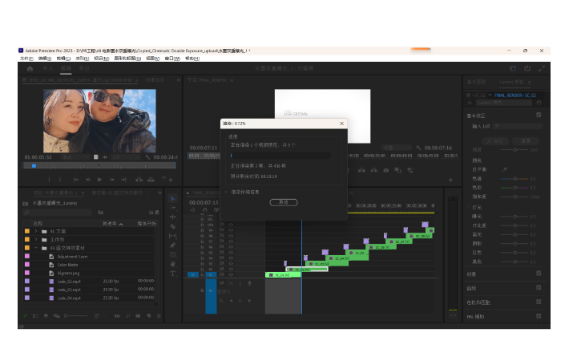Select the Ripple Edit tool
577x361 pixels.
tap(172, 217)
